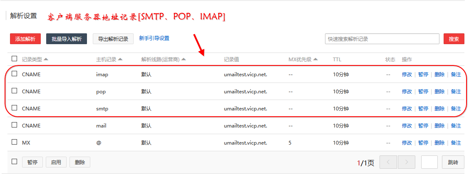Screen dimensions: 469x175
Task: Click 导出解析记录 button
Action: click(113, 39)
